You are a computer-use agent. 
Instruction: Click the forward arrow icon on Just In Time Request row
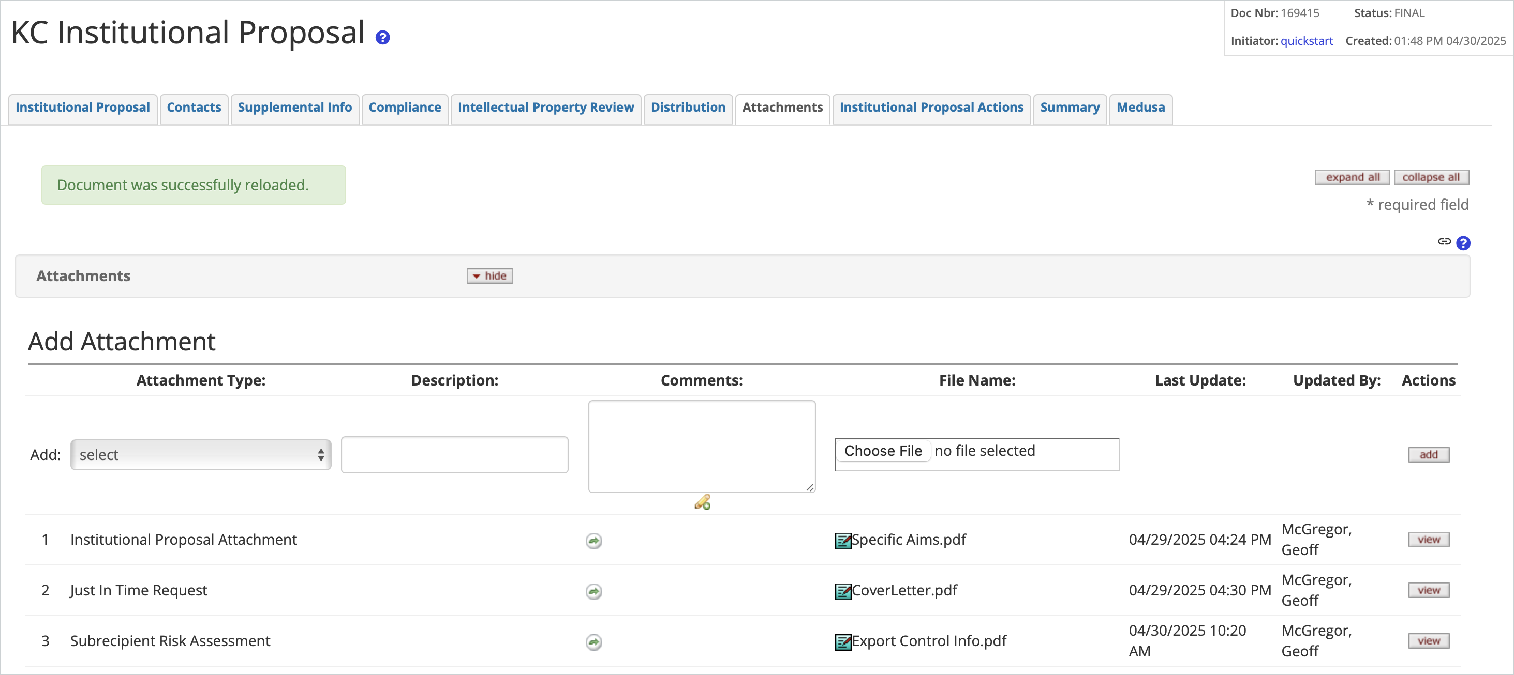click(593, 592)
